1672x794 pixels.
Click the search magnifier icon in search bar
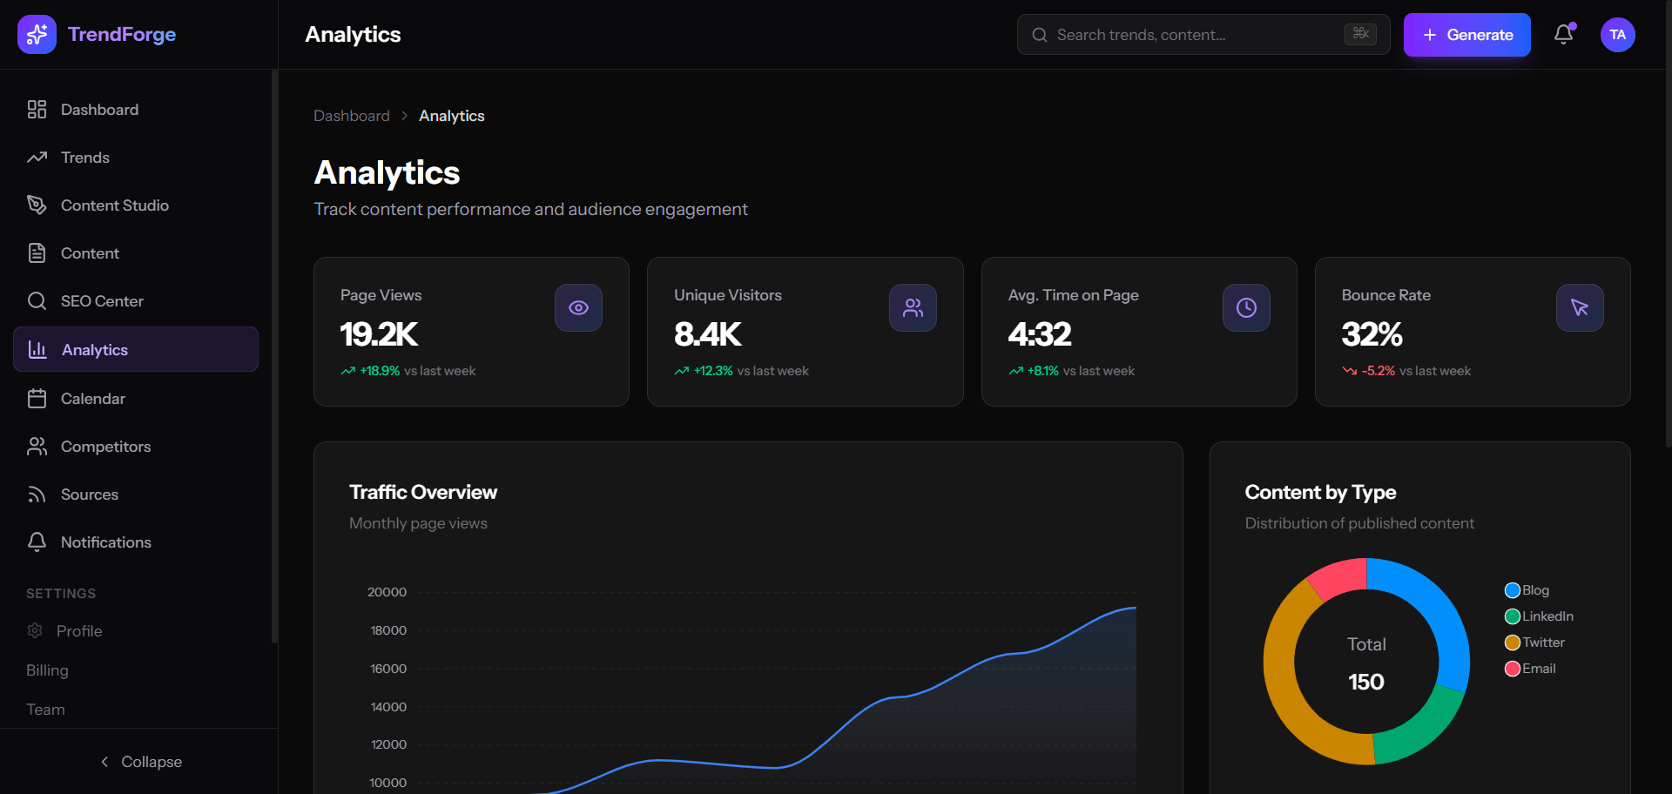click(1040, 35)
